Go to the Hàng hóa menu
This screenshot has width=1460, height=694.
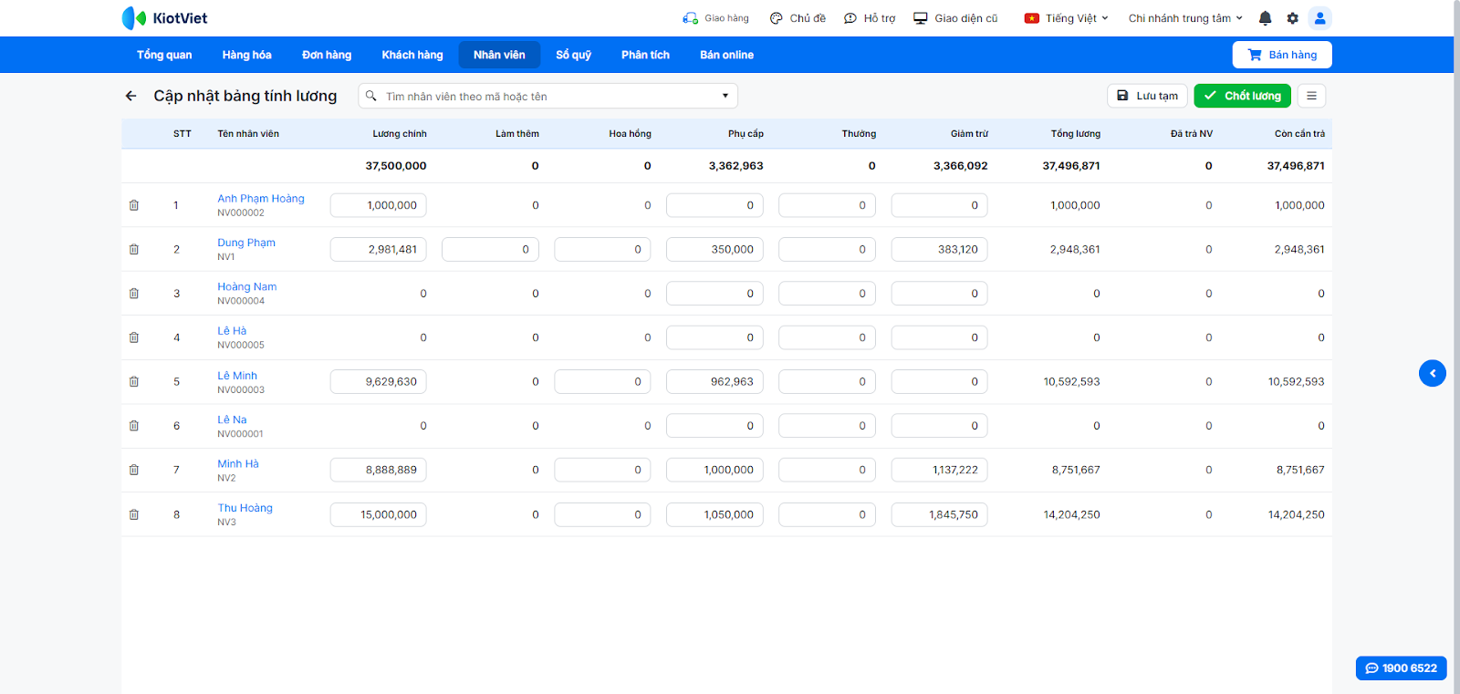[x=246, y=55]
